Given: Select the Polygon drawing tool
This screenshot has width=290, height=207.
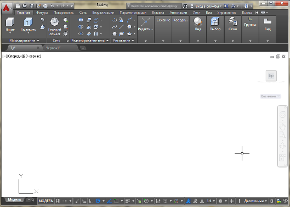Looking at the screenshot, I should coord(115,33).
